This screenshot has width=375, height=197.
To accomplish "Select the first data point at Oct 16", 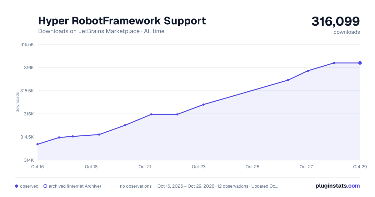I will pyautogui.click(x=37, y=144).
